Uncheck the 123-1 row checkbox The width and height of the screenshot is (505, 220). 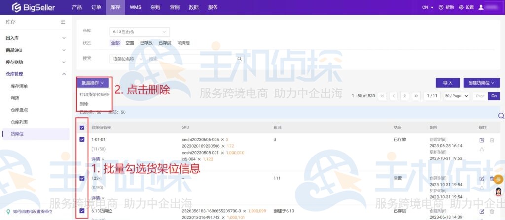(x=82, y=178)
